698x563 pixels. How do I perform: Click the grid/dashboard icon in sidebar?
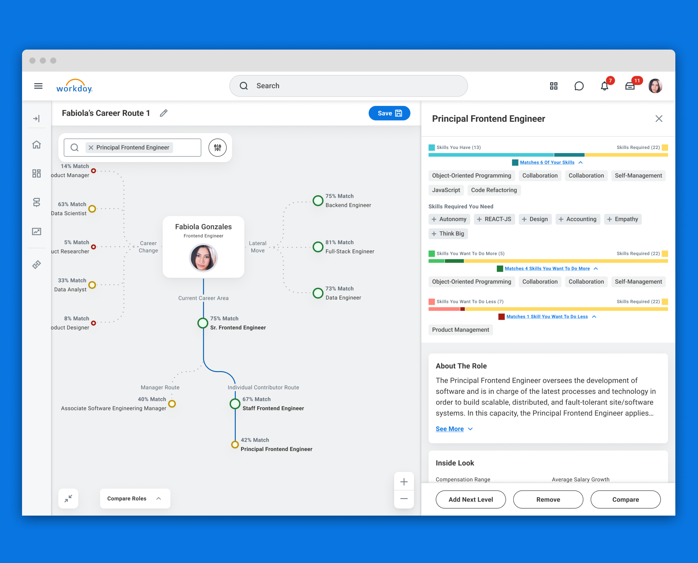[x=36, y=173]
